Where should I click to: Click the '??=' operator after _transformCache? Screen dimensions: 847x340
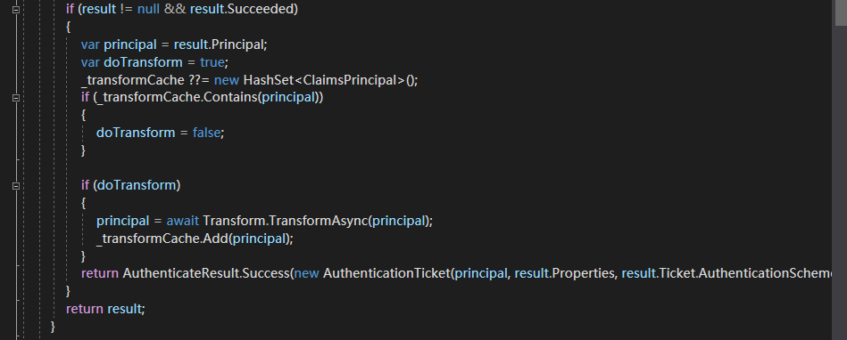pyautogui.click(x=199, y=80)
